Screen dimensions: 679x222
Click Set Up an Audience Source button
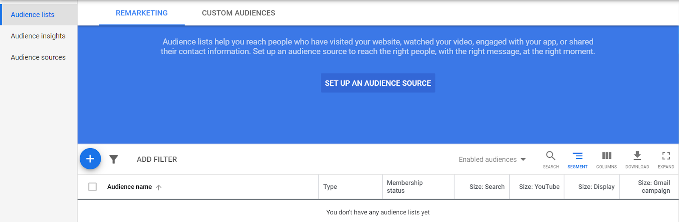coord(378,83)
